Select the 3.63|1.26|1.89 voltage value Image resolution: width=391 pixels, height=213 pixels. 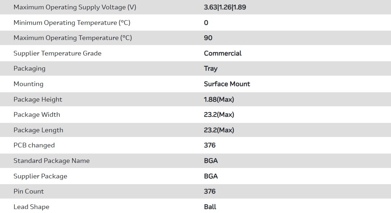[x=225, y=7]
